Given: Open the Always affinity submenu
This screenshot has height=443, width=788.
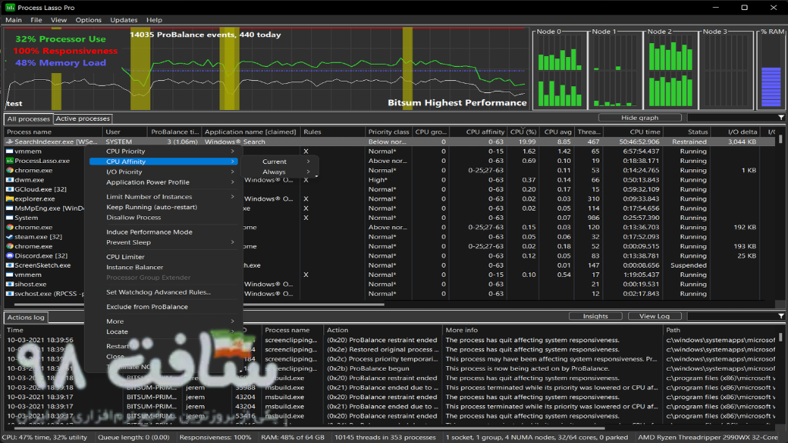Looking at the screenshot, I should tap(279, 172).
